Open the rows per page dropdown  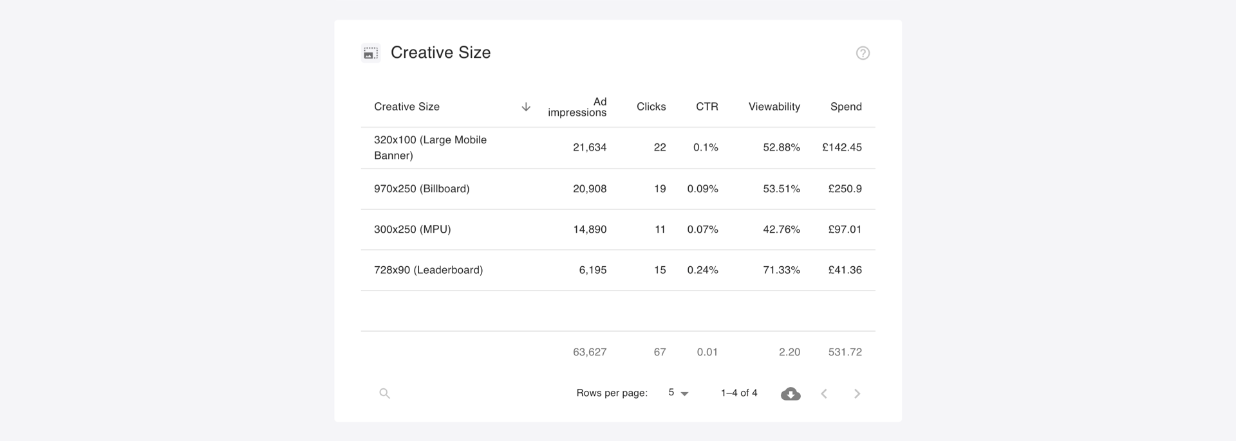[x=678, y=393]
